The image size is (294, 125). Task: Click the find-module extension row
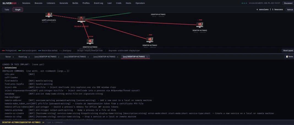29,81
